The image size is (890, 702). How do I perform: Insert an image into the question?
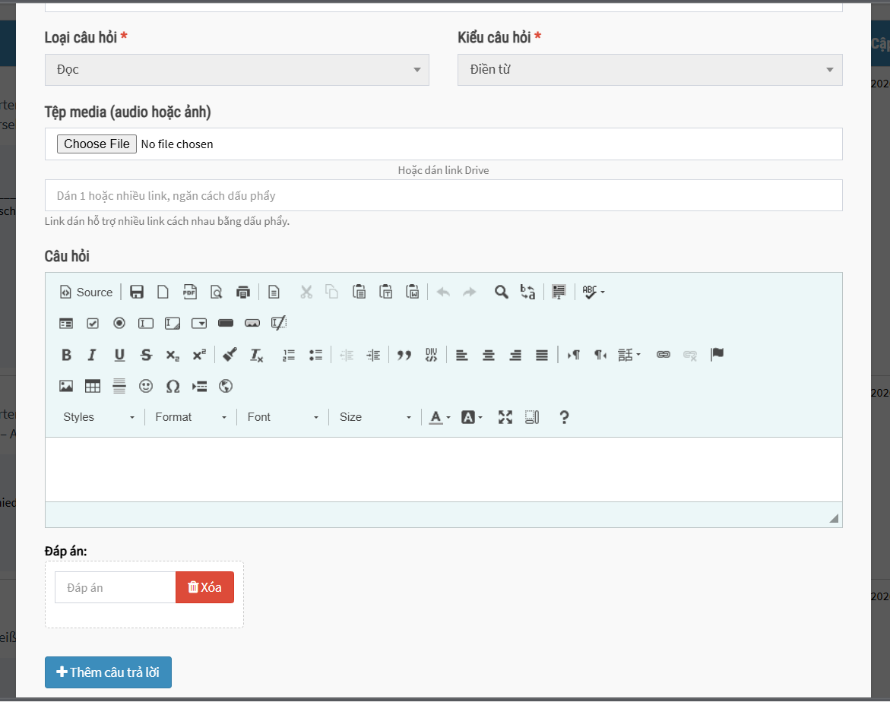(x=66, y=387)
